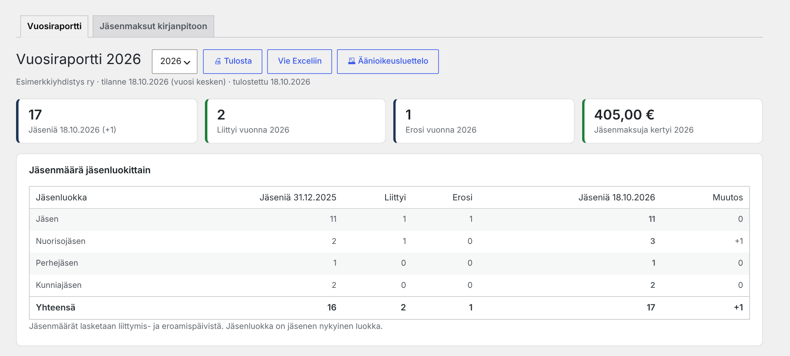Switch to Jäsenmaksut kirjanpitoon tab
The height and width of the screenshot is (356, 790).
coord(153,26)
